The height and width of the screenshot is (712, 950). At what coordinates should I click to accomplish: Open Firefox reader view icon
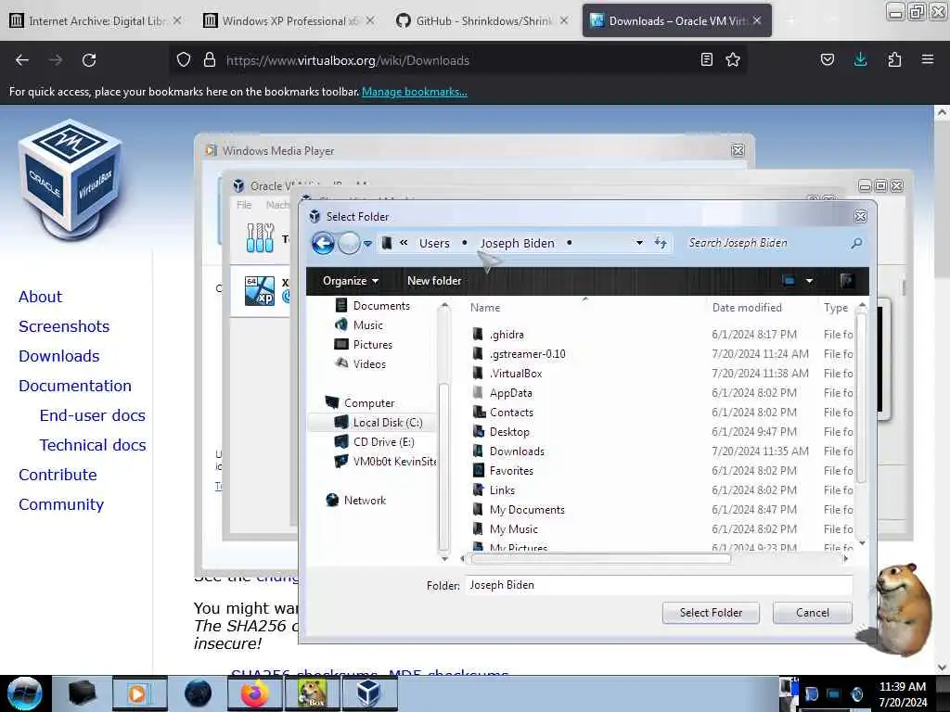706,60
